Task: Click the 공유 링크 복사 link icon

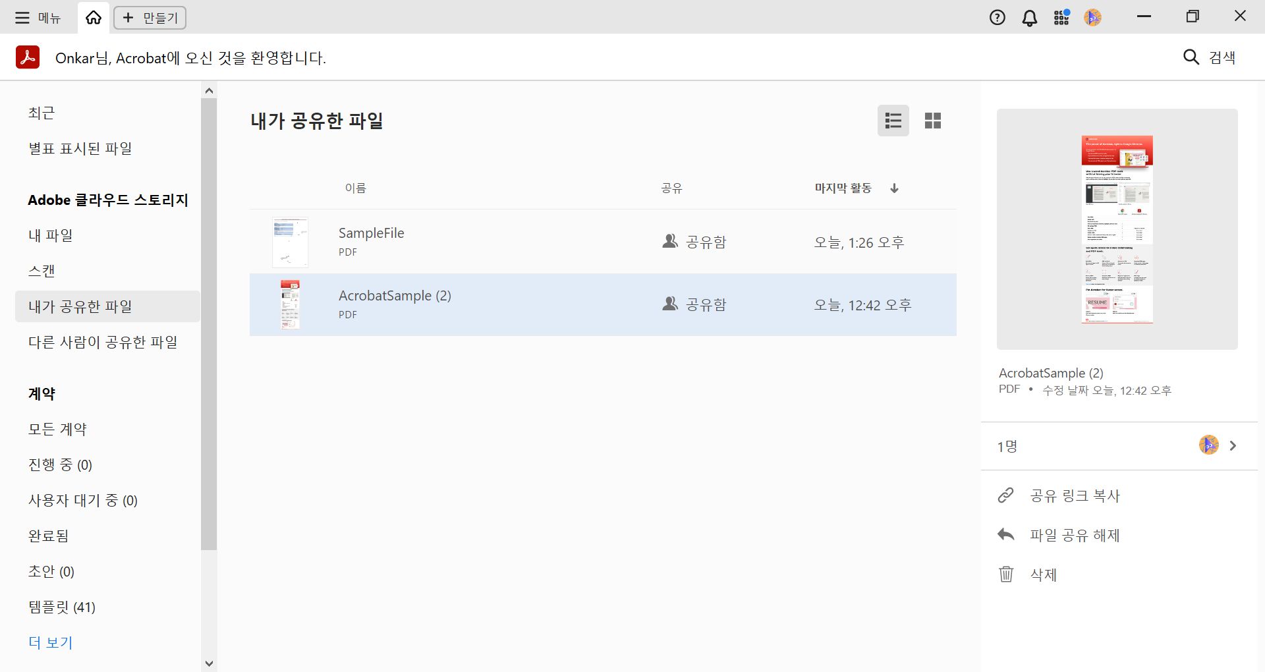Action: (1005, 495)
